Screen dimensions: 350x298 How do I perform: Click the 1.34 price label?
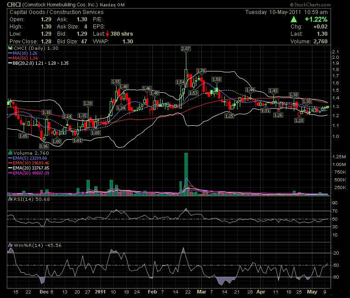(x=121, y=108)
